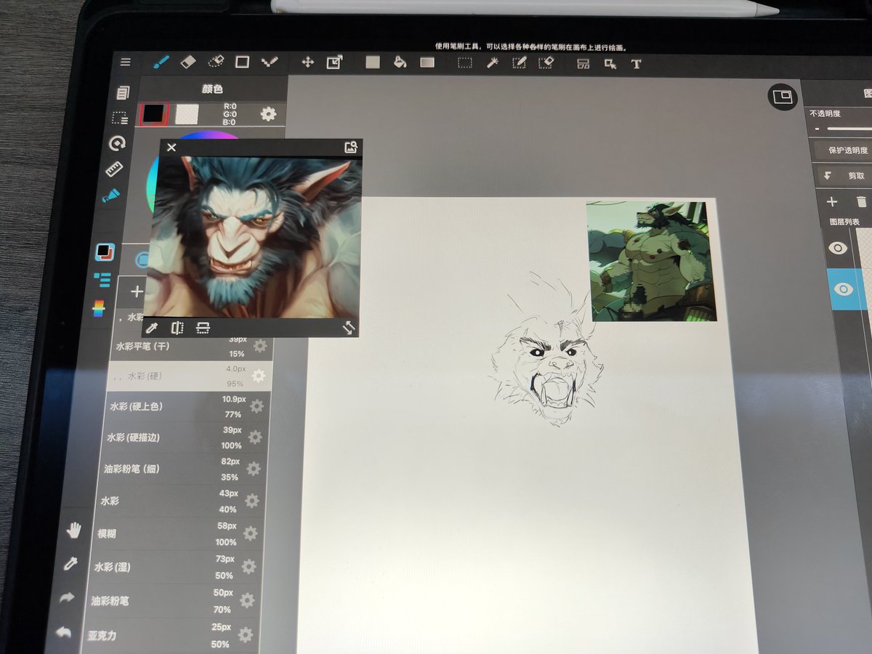Viewport: 872px width, 654px height.
Task: Tap the Redo arrow
Action: [x=68, y=597]
